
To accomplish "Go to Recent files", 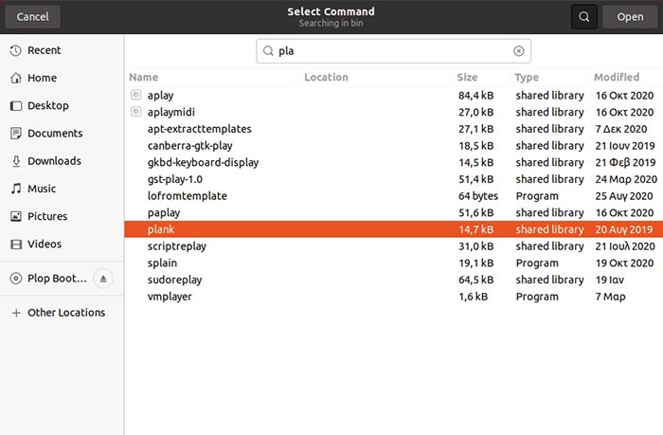I will pos(62,50).
